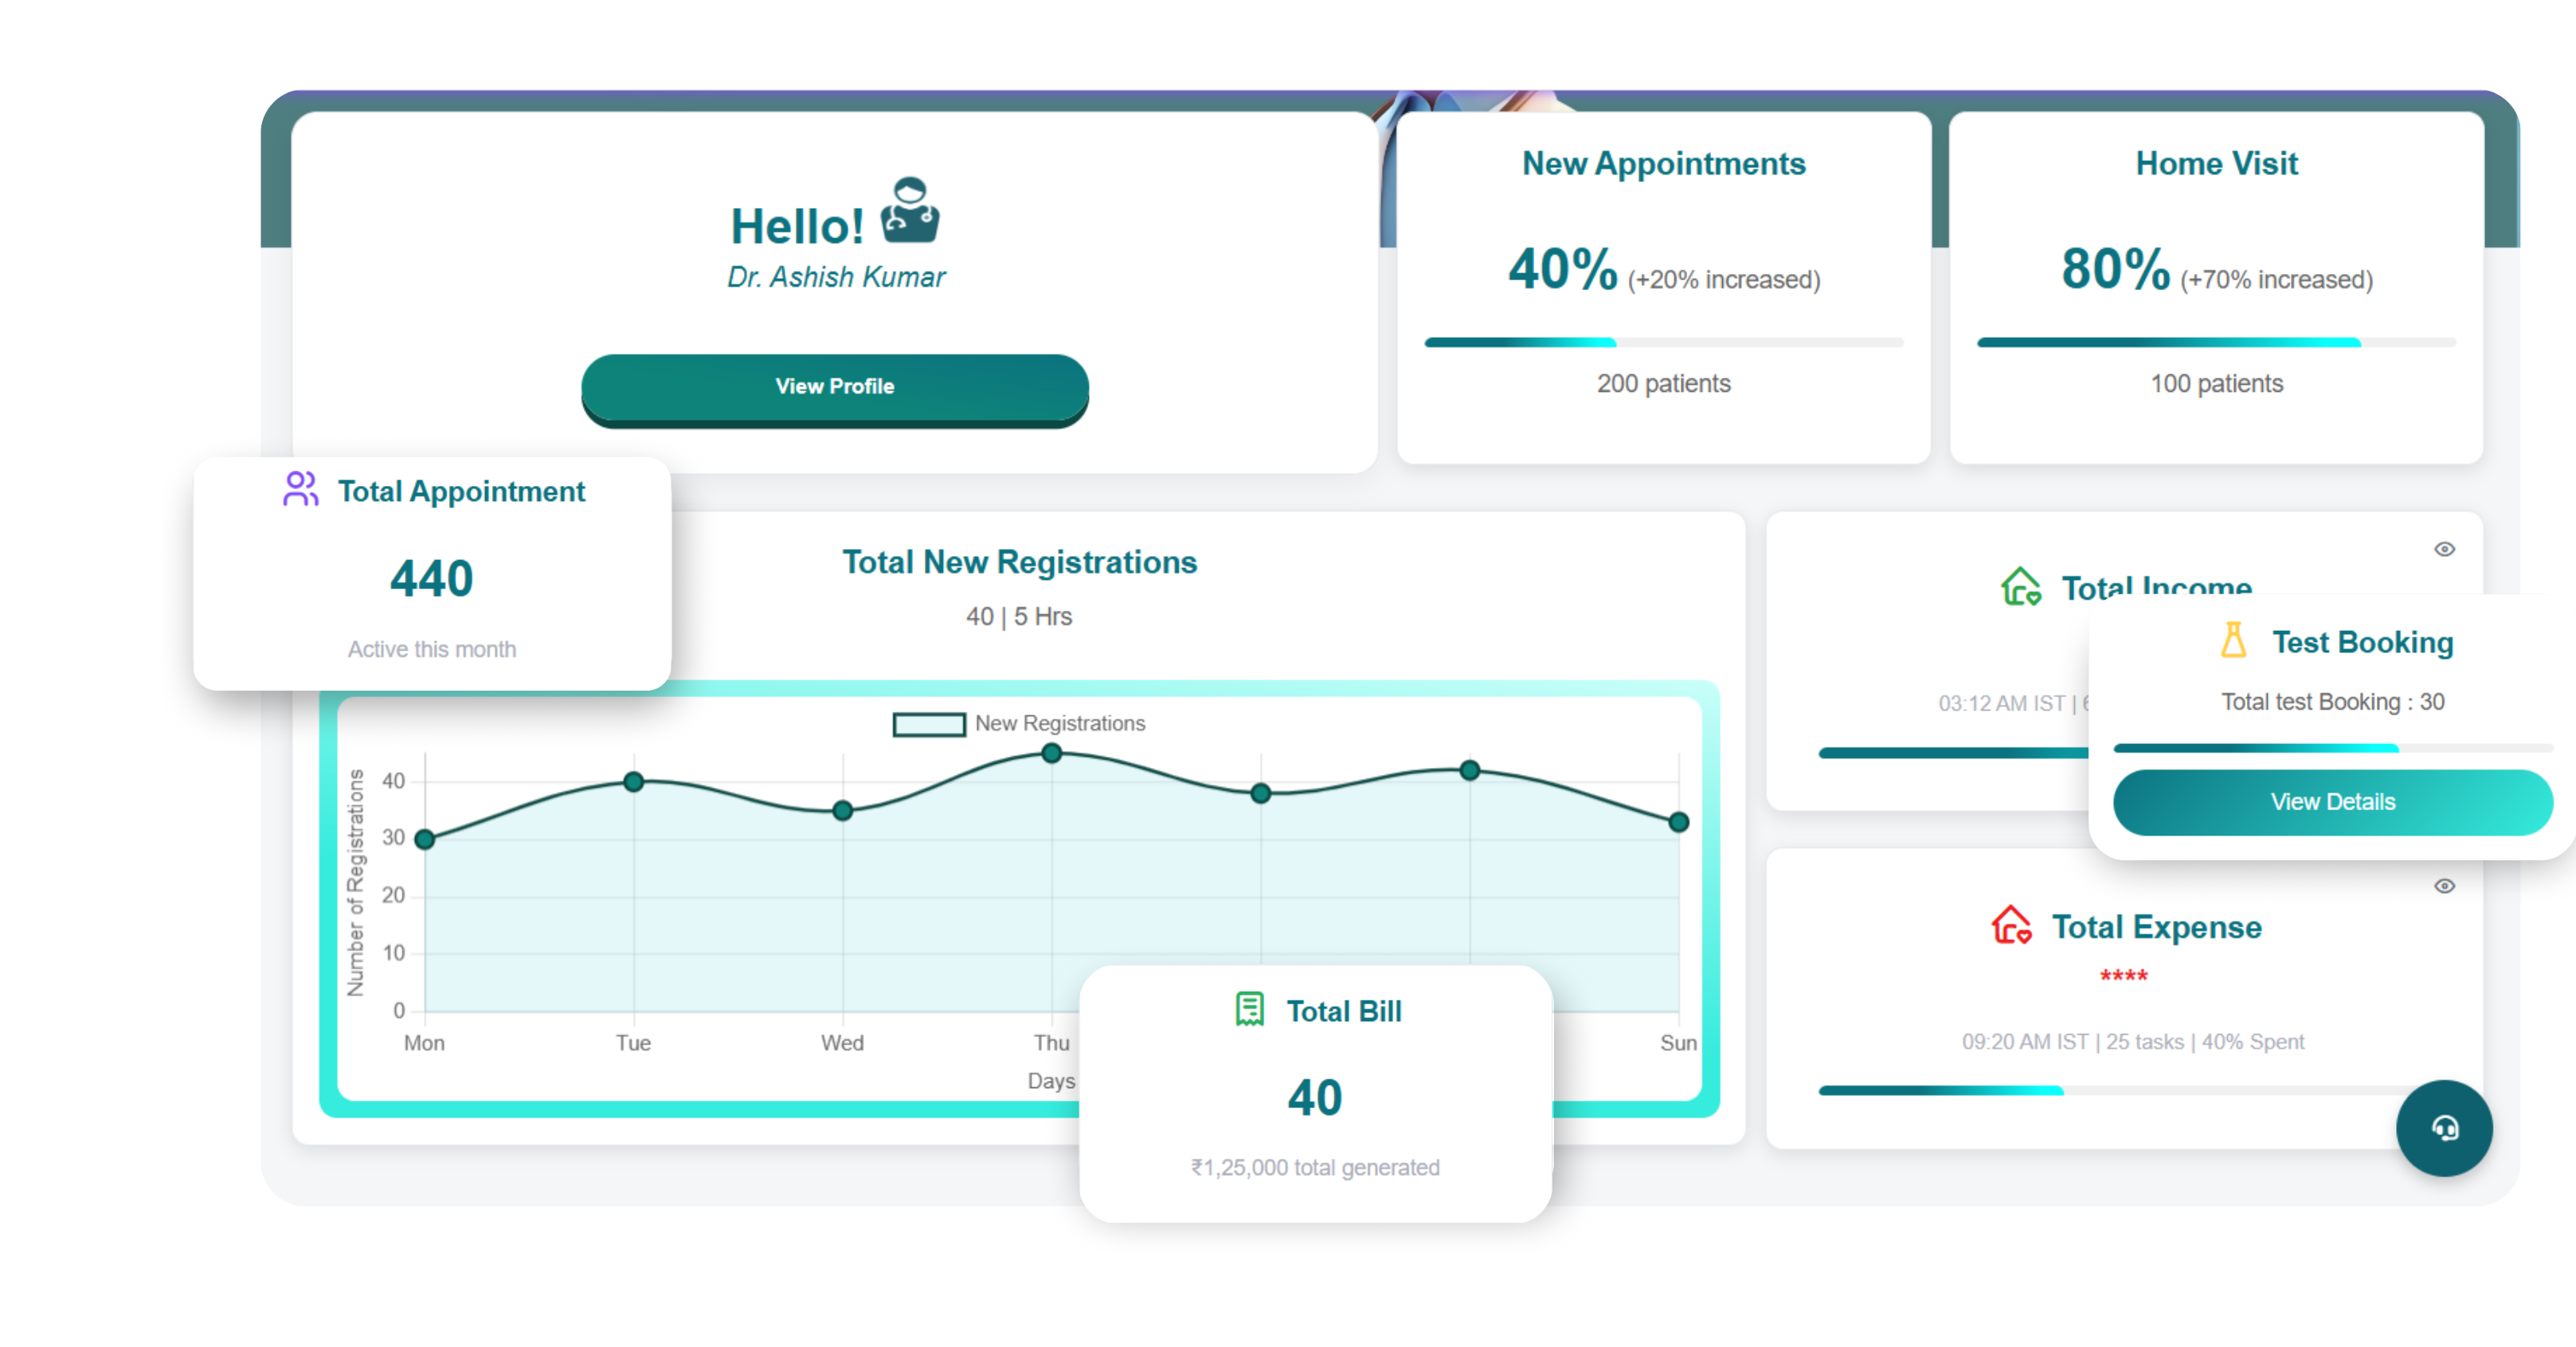
Task: Click the Thu data point on chart
Action: (x=1051, y=754)
